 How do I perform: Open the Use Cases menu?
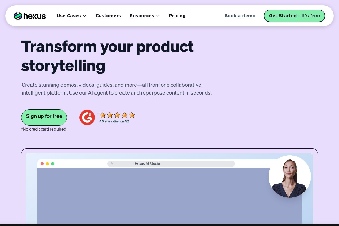72,16
